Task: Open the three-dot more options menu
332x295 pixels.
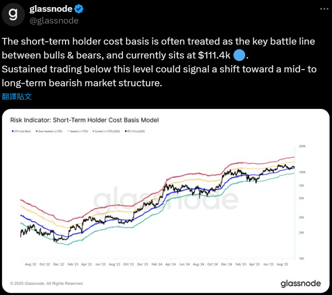Action: (324, 9)
